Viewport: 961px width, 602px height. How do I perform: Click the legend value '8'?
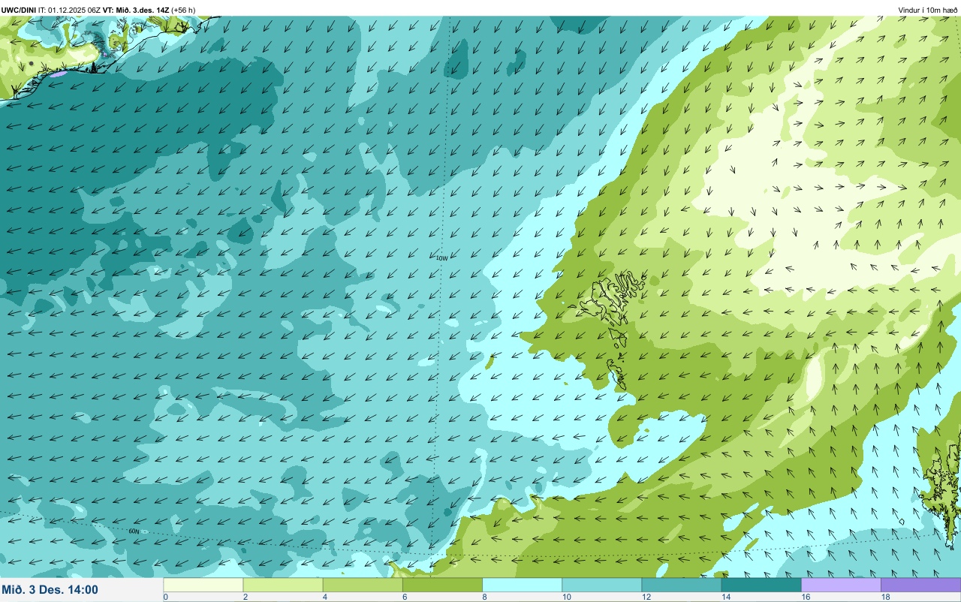pos(484,597)
